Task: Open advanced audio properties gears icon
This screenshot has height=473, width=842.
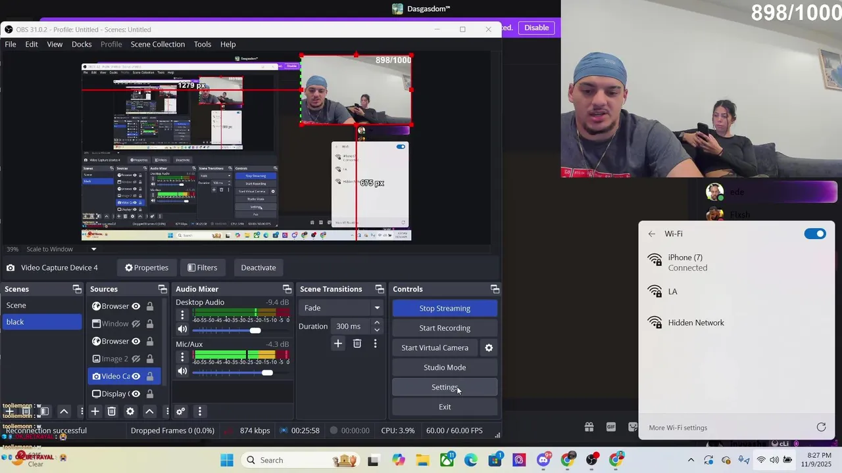Action: [x=181, y=411]
